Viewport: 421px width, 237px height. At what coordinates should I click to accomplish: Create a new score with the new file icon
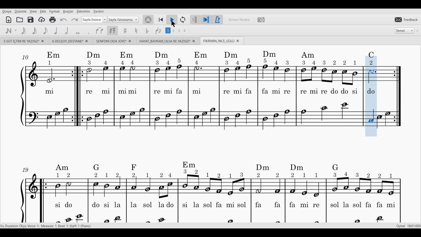9,20
